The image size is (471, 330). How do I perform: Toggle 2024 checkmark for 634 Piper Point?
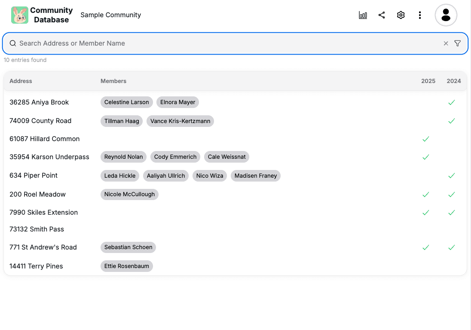point(452,176)
